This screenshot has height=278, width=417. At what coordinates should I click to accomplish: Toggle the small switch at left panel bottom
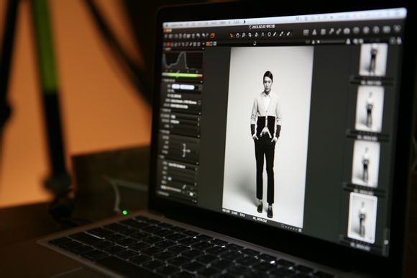pos(191,194)
